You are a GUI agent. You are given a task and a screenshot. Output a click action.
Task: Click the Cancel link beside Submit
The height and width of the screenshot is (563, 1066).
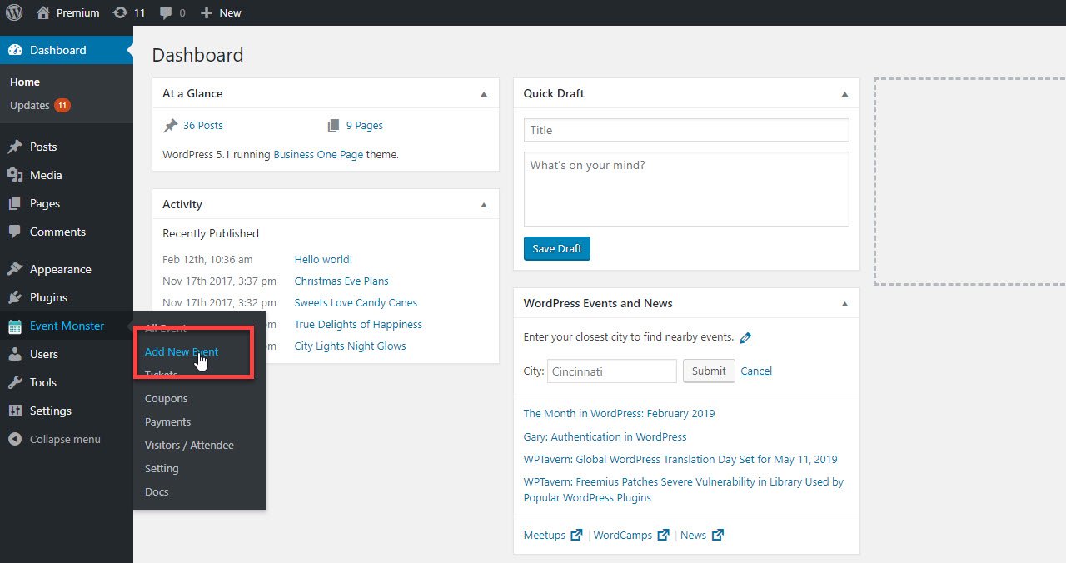(755, 371)
